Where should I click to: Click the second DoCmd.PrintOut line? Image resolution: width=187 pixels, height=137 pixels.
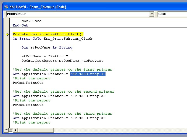tap(28, 105)
